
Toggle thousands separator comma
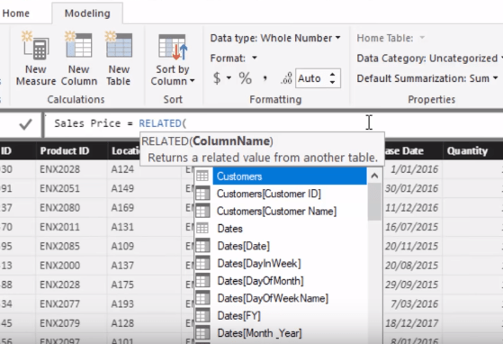265,78
